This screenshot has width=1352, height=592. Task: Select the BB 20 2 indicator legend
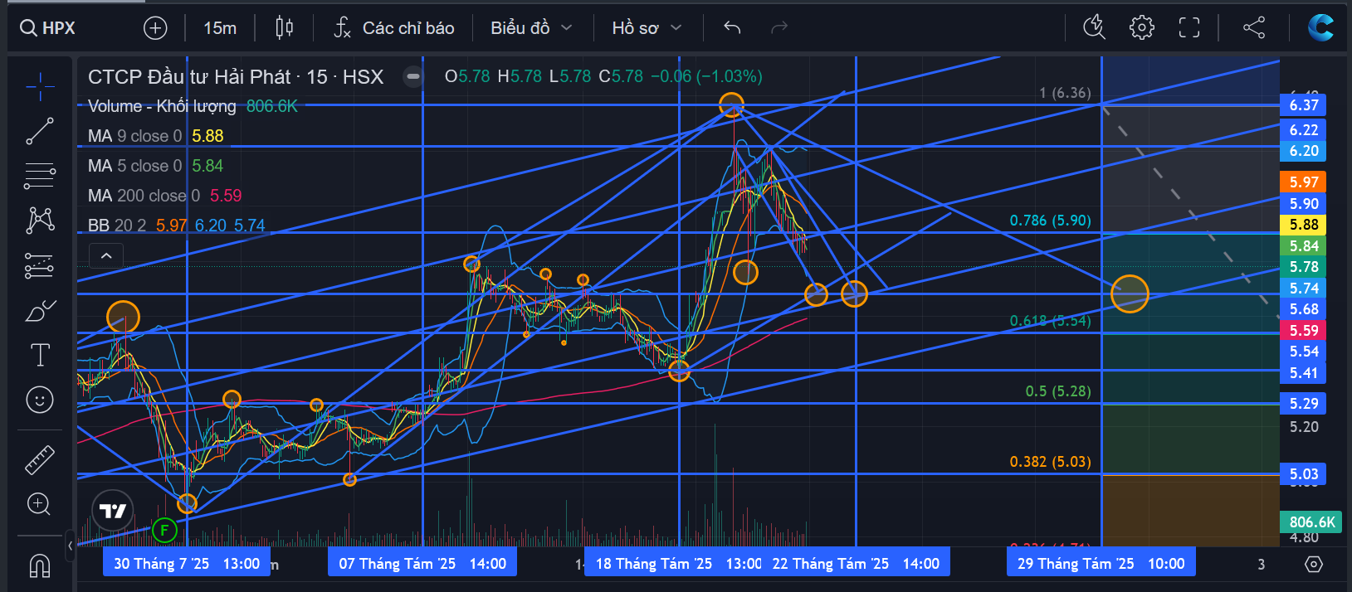click(x=176, y=226)
